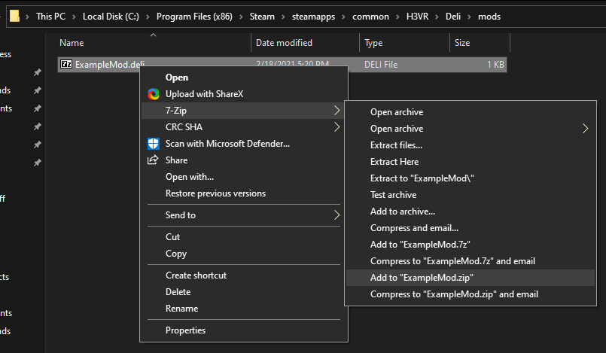Select Copy from context menu
This screenshot has height=353, width=606.
(x=244, y=254)
